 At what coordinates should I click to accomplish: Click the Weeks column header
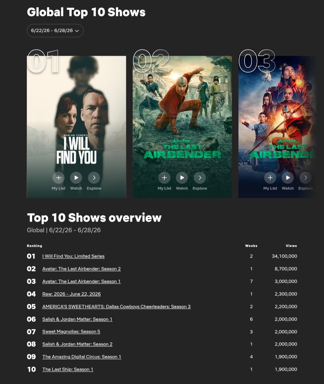click(251, 246)
